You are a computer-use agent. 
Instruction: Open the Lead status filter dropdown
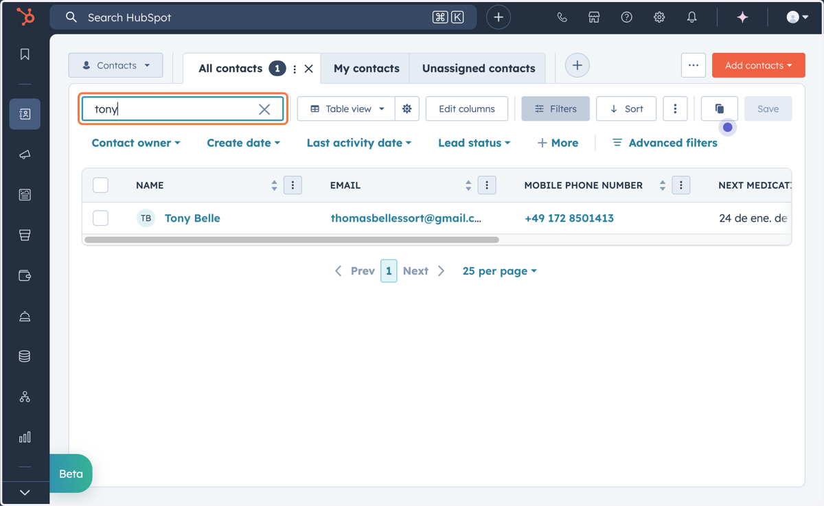(474, 143)
